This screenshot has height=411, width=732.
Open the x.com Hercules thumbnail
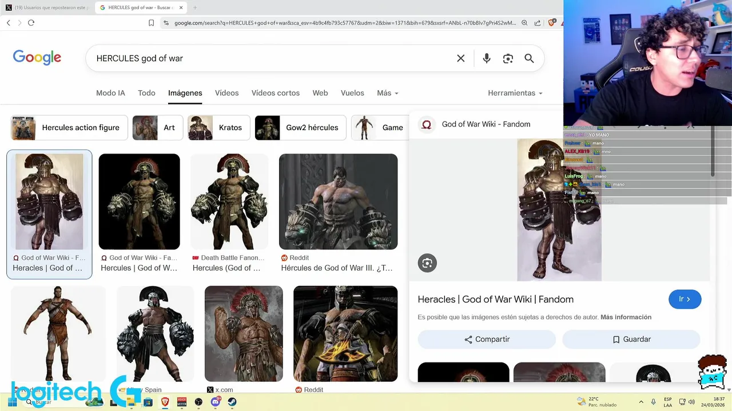coord(244,333)
